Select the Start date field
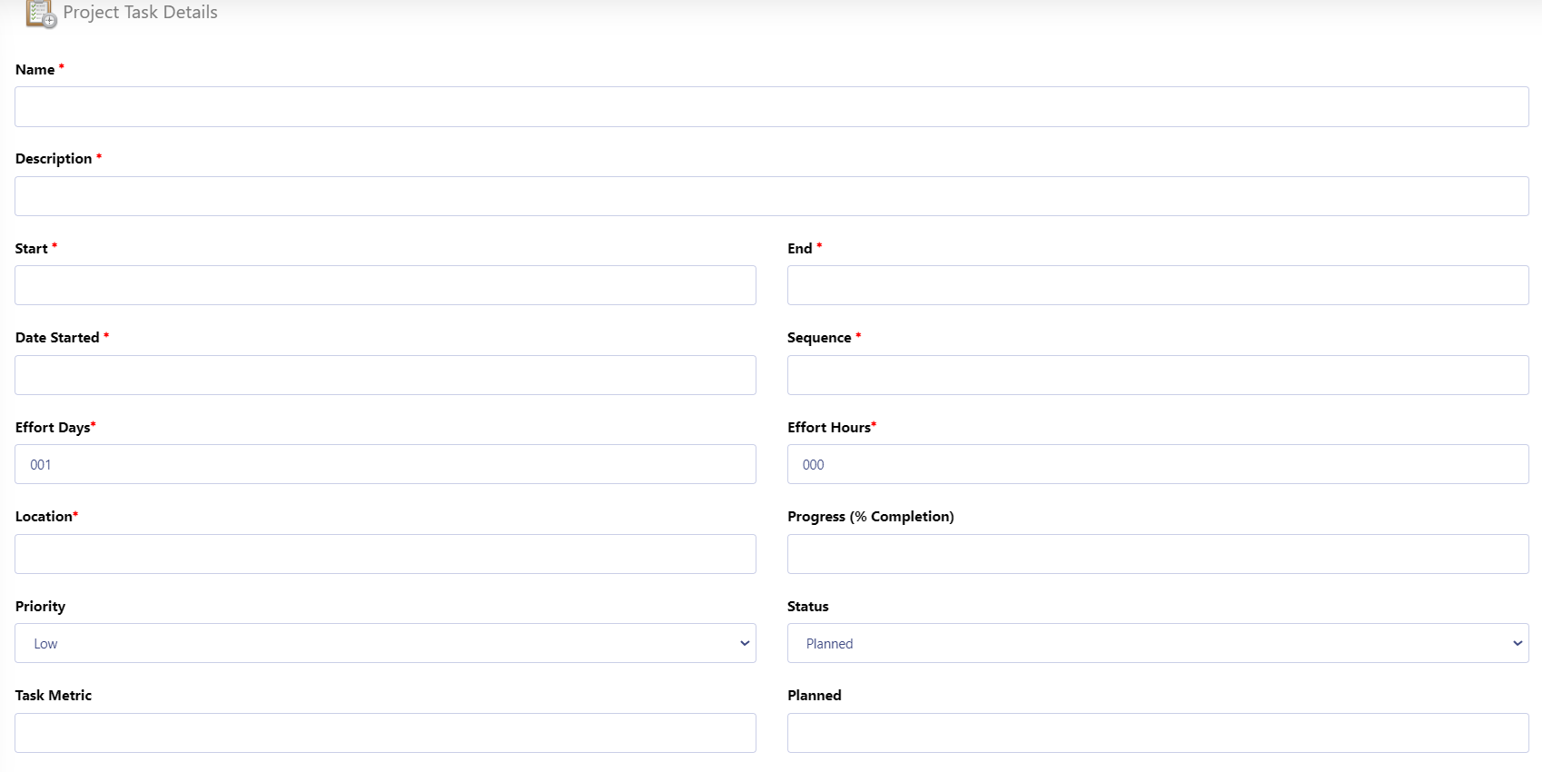 coord(385,285)
